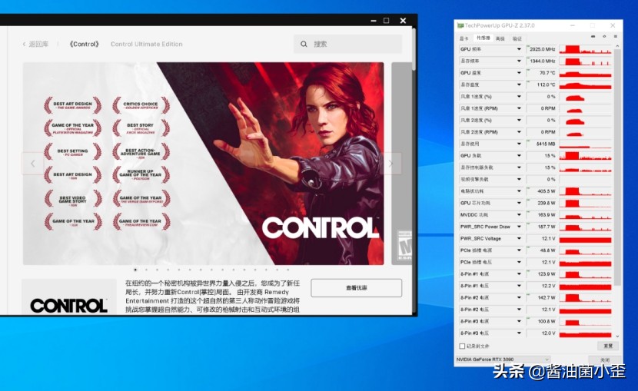Click the 关闭 button at the bottom of GPU-Z

click(605, 360)
